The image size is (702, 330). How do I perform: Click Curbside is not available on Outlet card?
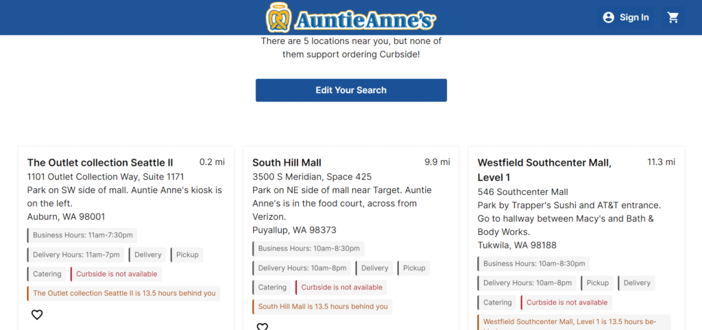point(116,274)
